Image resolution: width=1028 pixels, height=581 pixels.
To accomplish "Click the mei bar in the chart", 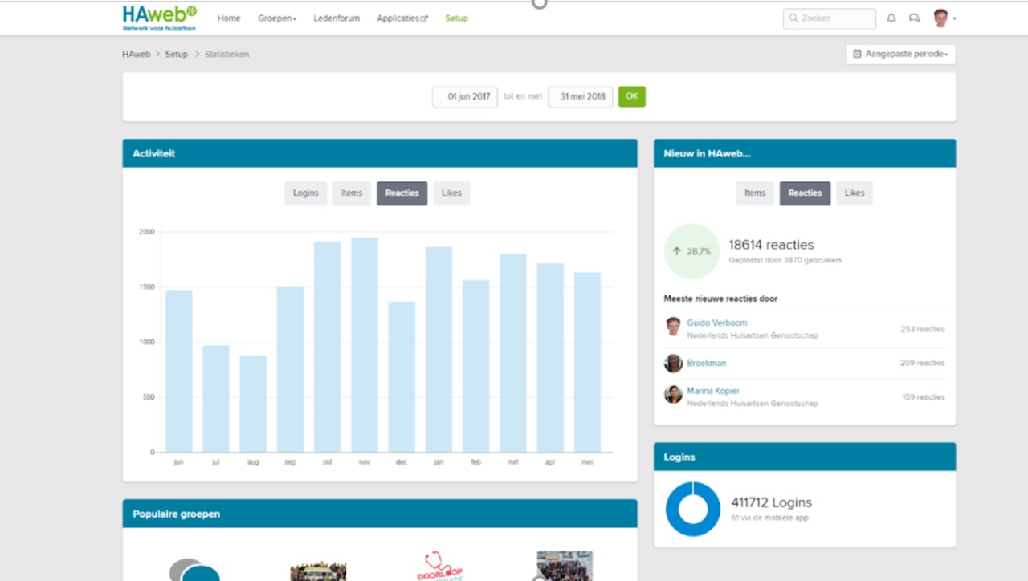I will point(587,363).
